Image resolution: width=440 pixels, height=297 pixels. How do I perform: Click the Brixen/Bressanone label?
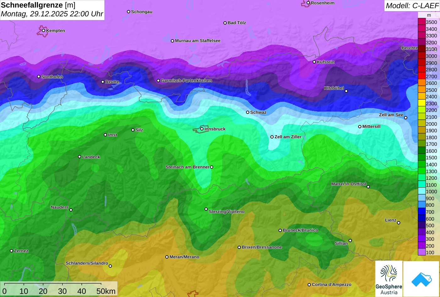click(x=262, y=247)
